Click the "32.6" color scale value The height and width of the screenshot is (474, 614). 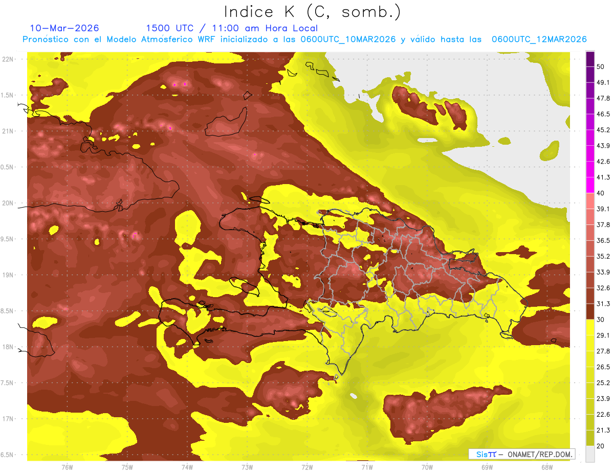point(603,288)
